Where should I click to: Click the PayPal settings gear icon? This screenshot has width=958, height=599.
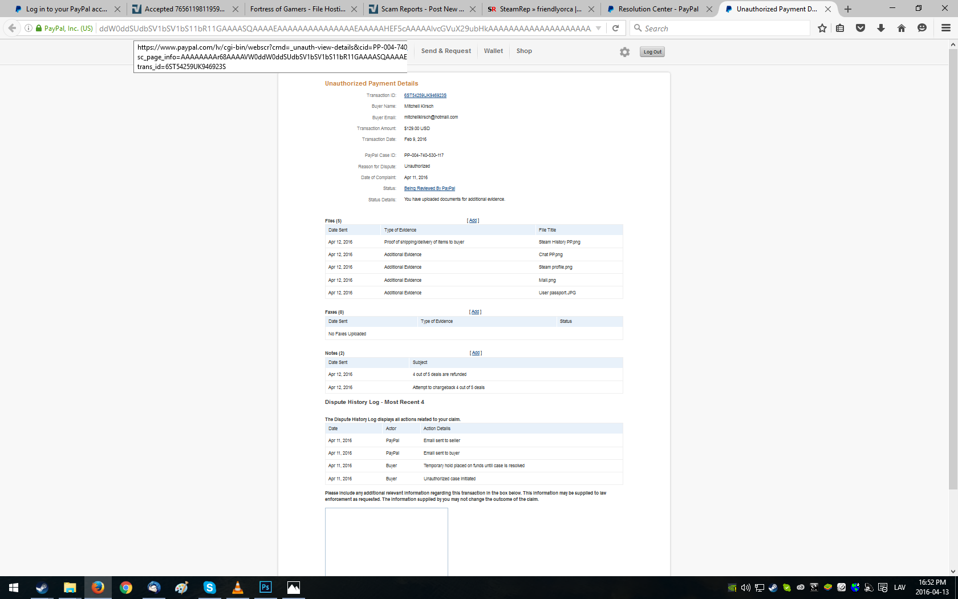[x=624, y=52]
